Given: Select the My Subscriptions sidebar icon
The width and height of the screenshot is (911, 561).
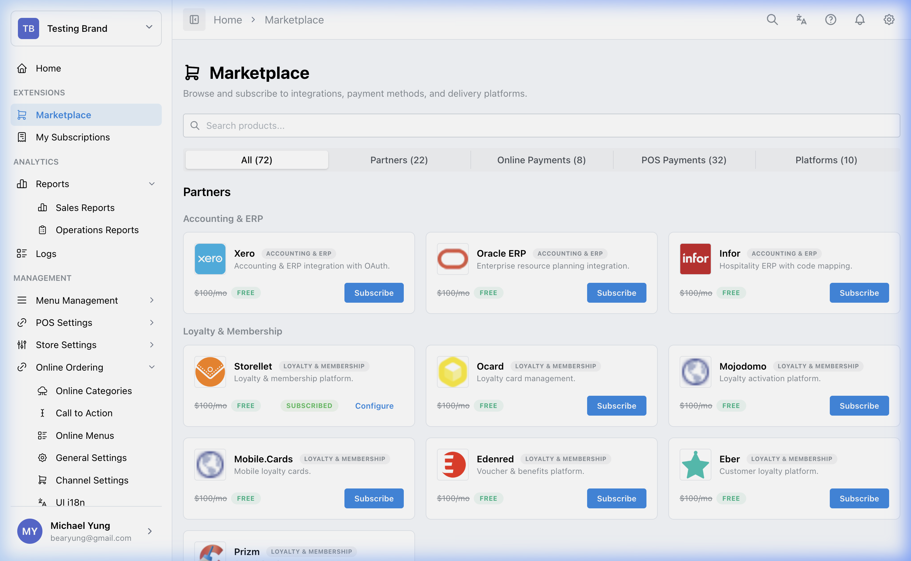Looking at the screenshot, I should (22, 137).
